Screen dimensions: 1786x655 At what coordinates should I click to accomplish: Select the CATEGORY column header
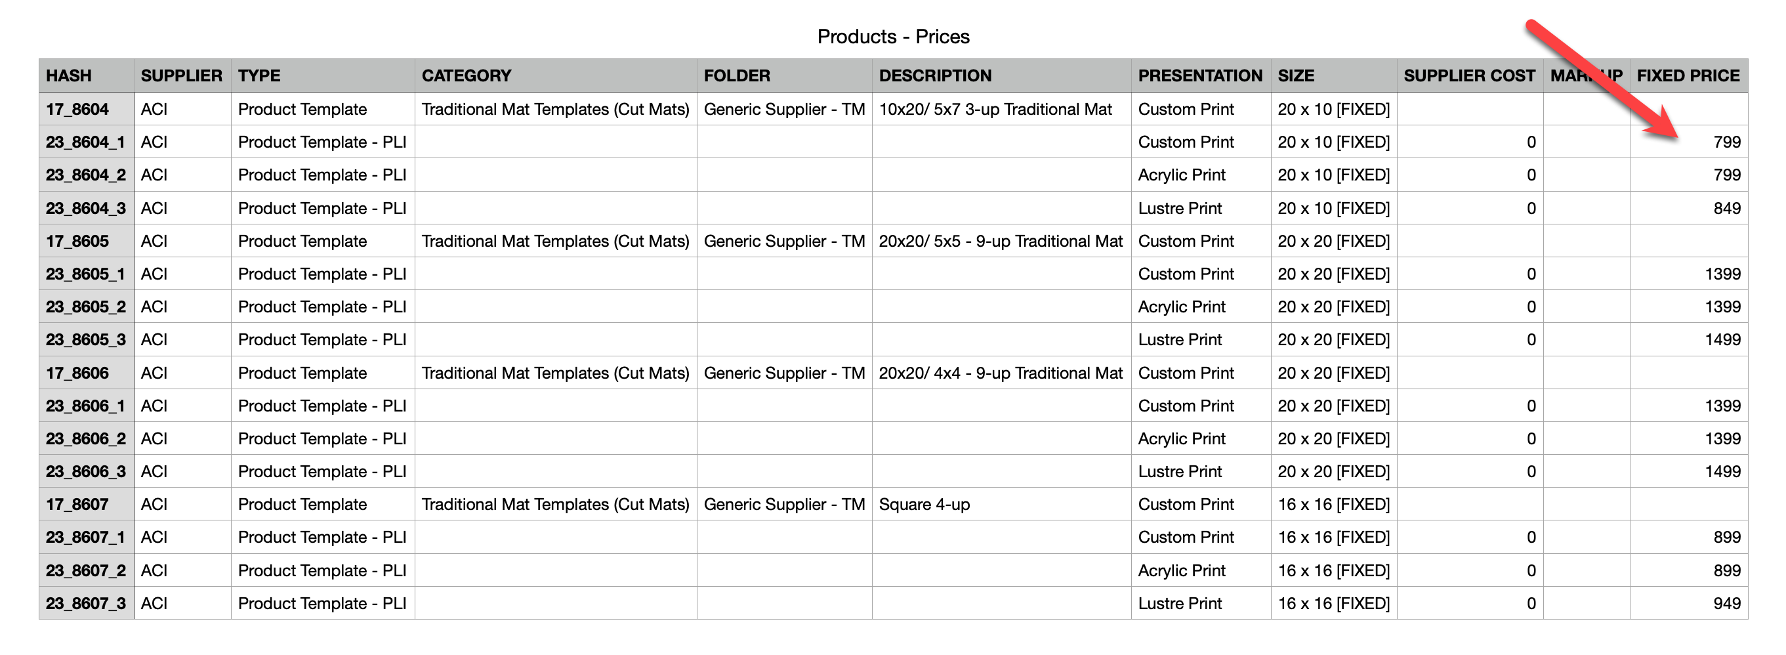tap(466, 75)
